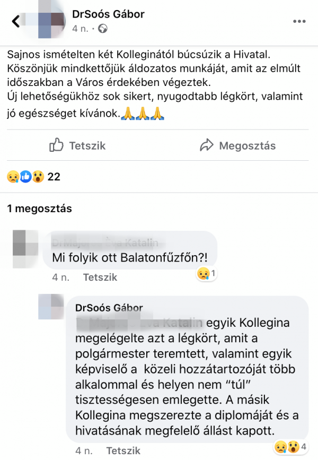Tap the back arrow icon
Image resolution: width=318 pixels, height=460 pixels.
(15, 21)
